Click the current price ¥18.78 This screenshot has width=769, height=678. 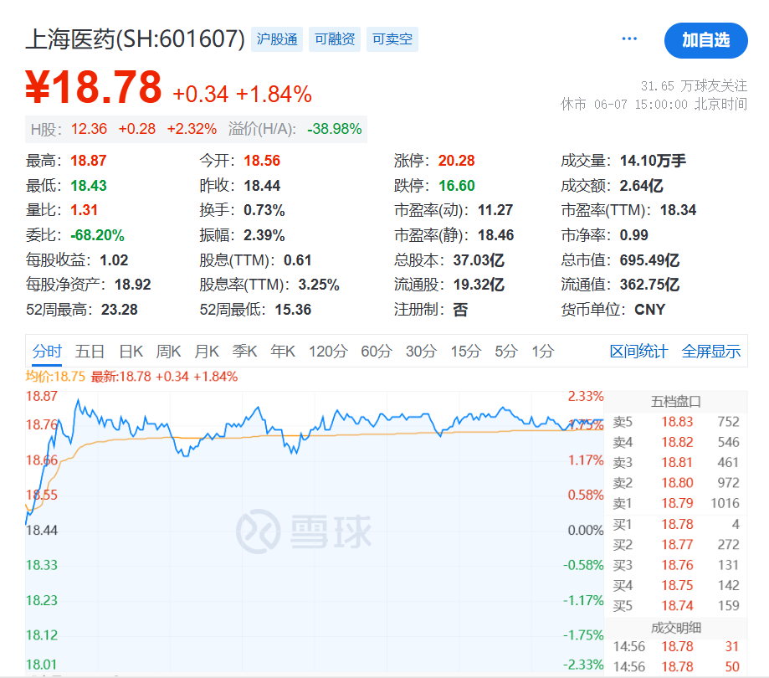(x=93, y=87)
